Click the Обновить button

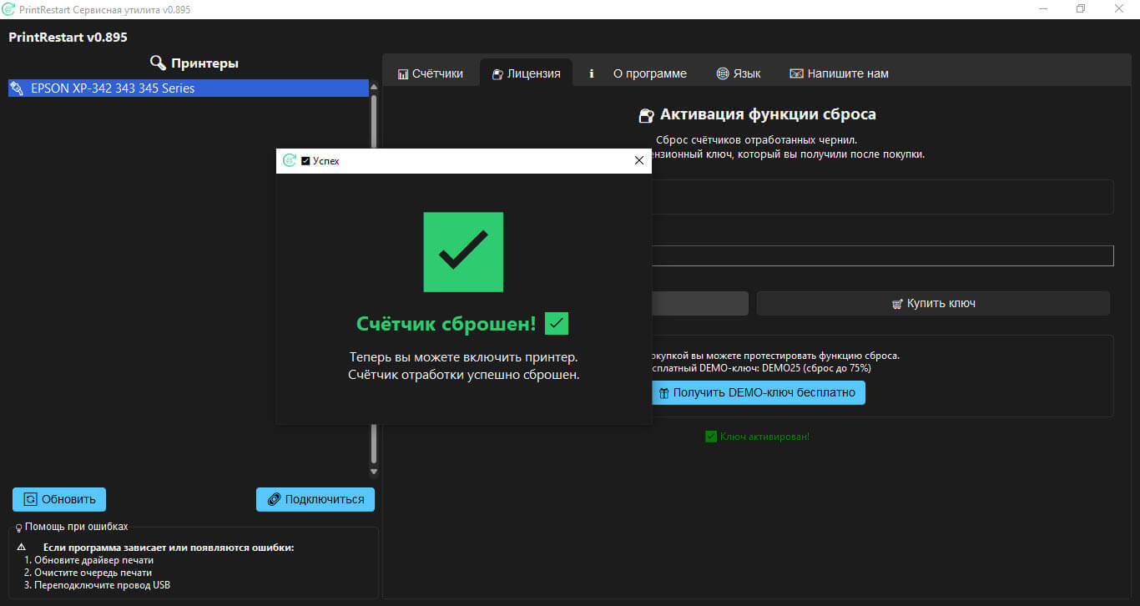point(59,499)
